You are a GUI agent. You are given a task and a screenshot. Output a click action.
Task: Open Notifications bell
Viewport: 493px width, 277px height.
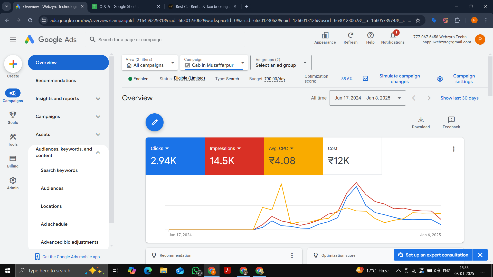[393, 38]
